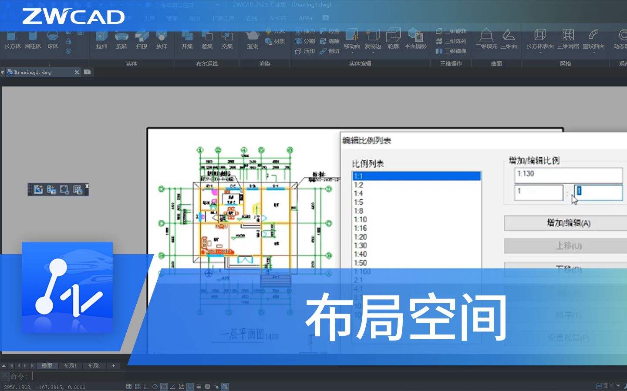Screen dimensions: 627x391
Task: Expand 直纹曲面 dropdown arrow
Action: 594,53
